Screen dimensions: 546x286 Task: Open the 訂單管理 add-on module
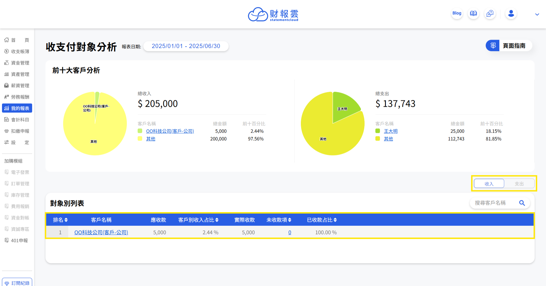click(x=17, y=183)
